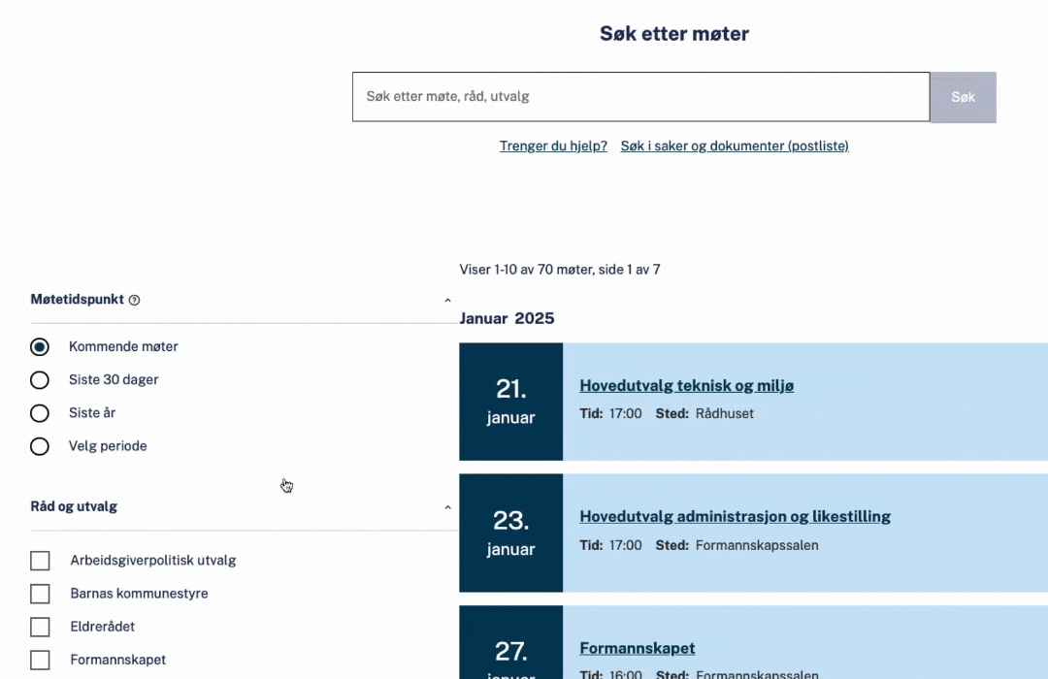The image size is (1048, 679).
Task: Collapse the Møtetidspunkt filter section
Action: coord(447,301)
